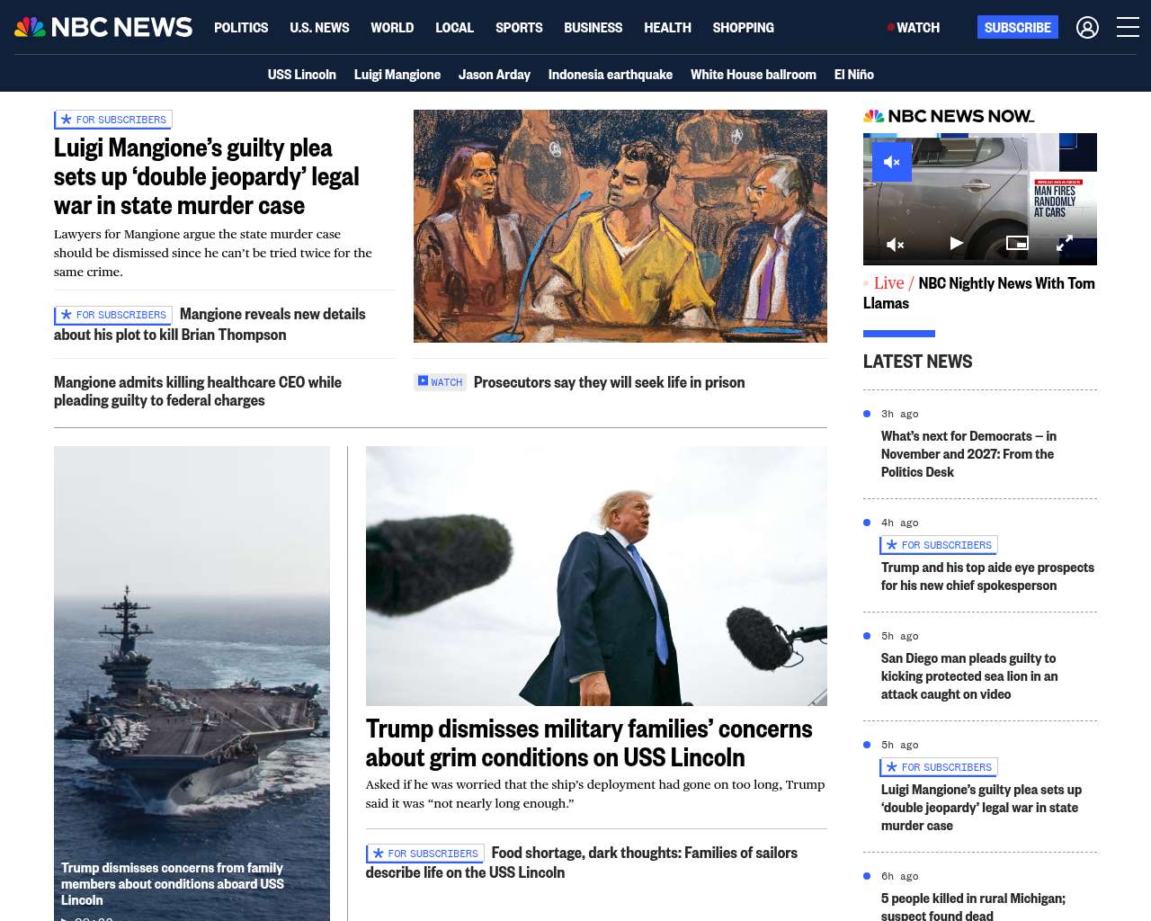
Task: Open the Indonesia earthquake trending topic
Action: click(x=611, y=75)
